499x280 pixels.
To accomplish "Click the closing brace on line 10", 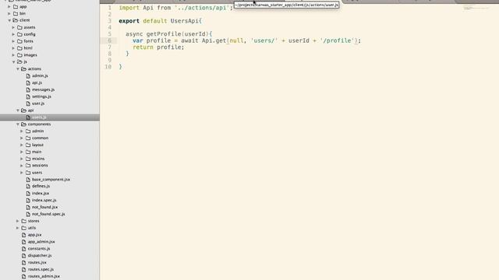I will coord(120,67).
